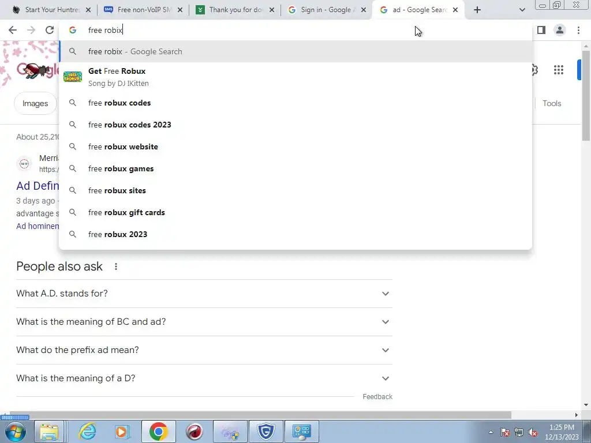591x443 pixels.
Task: Launch Internet Explorer from the taskbar
Action: click(x=88, y=431)
